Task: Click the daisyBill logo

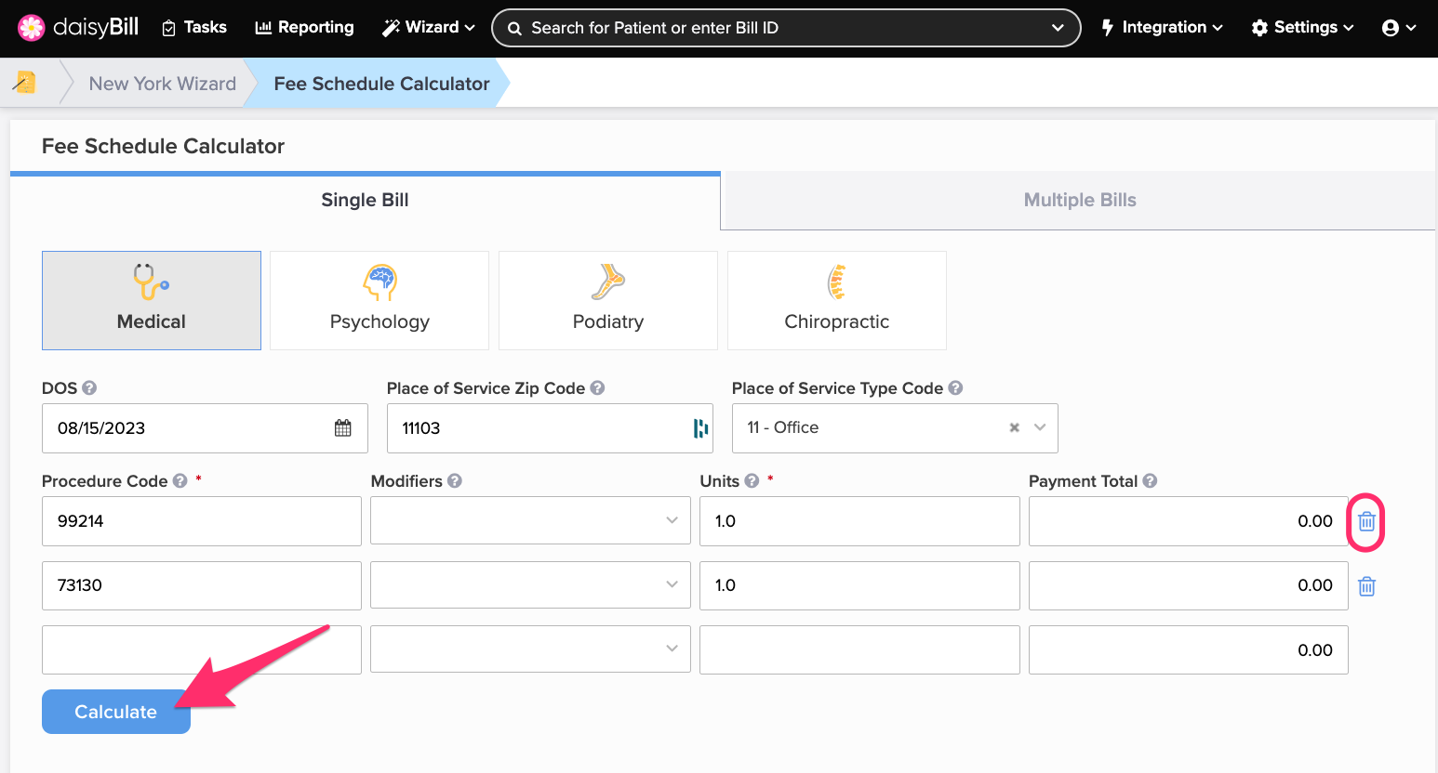Action: tap(78, 28)
